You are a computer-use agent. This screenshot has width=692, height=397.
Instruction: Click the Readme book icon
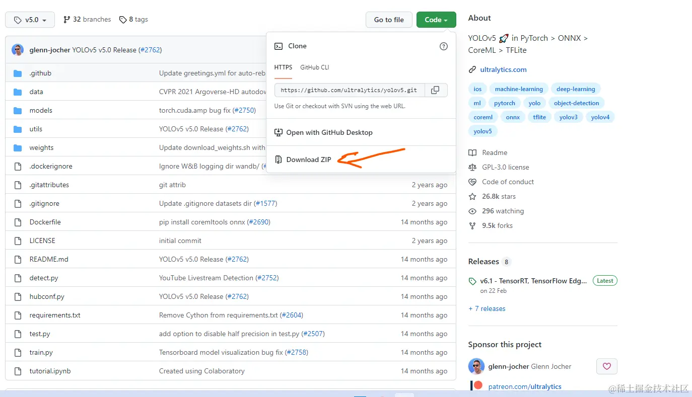coord(472,153)
